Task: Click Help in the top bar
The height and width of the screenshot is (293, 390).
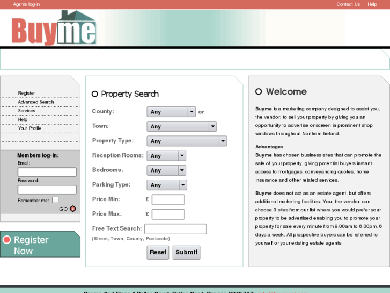Action: 372,4
